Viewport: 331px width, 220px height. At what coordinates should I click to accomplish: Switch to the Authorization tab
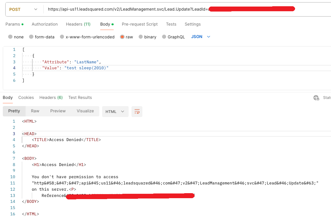(x=45, y=24)
